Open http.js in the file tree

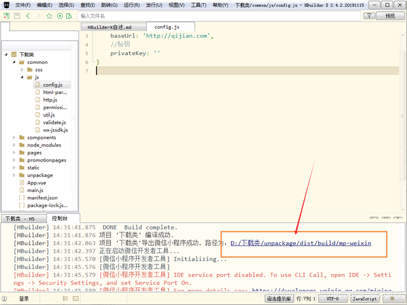pos(50,100)
